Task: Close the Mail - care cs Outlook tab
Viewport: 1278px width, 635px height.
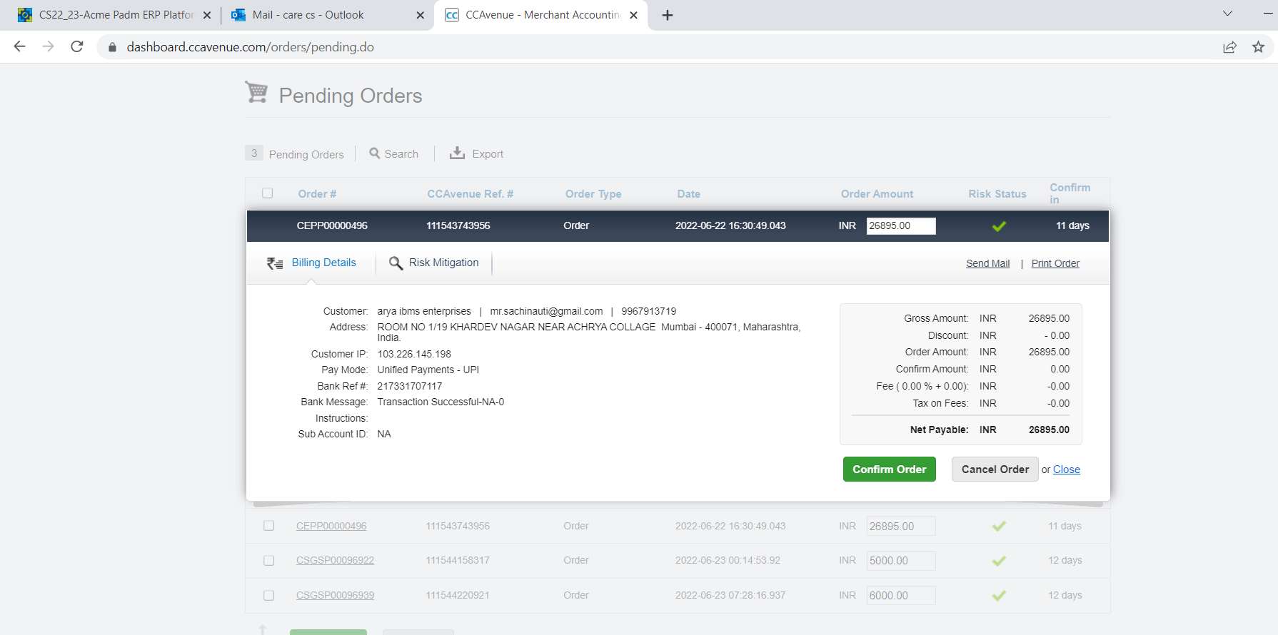Action: [420, 15]
